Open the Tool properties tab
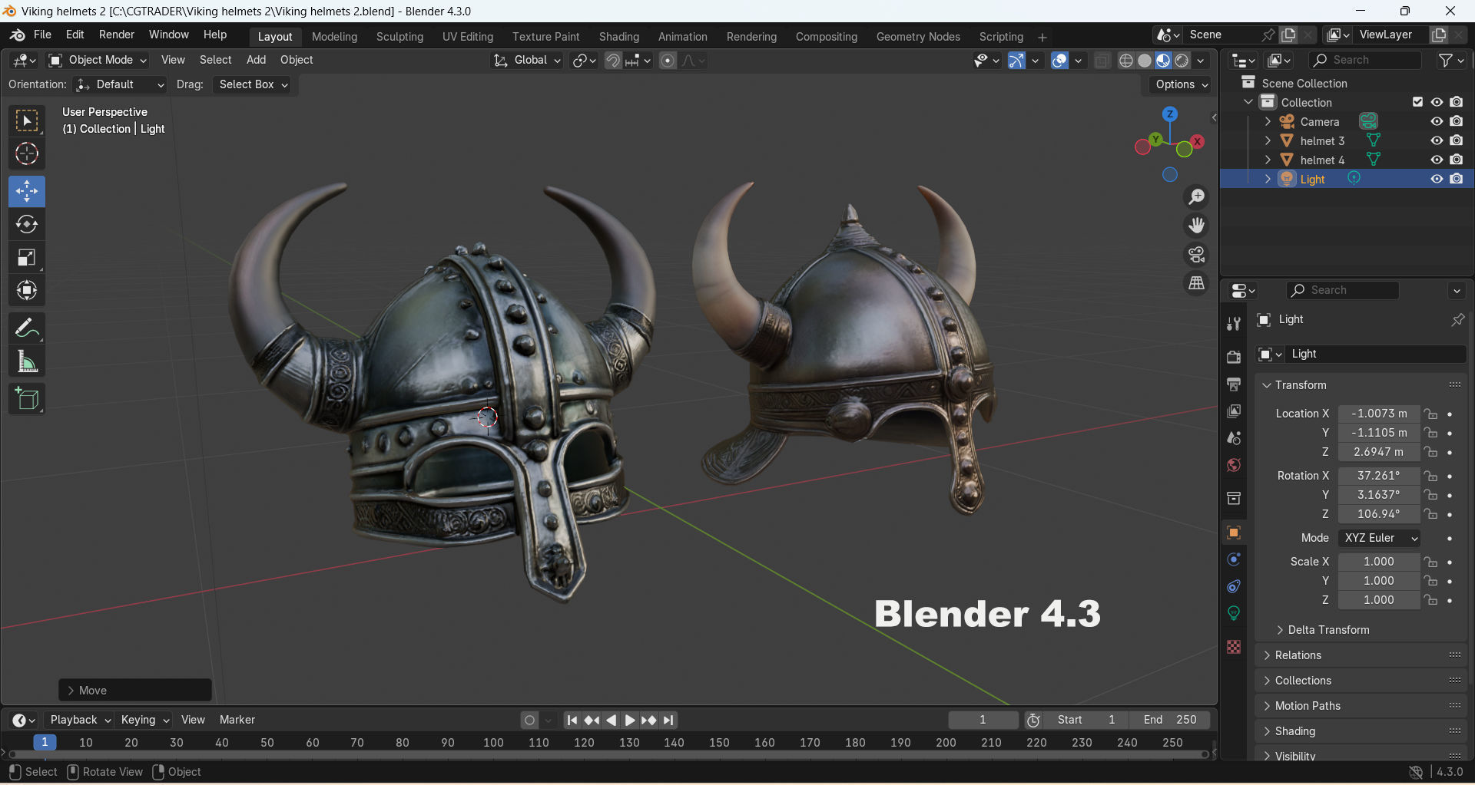The image size is (1475, 785). click(x=1234, y=324)
